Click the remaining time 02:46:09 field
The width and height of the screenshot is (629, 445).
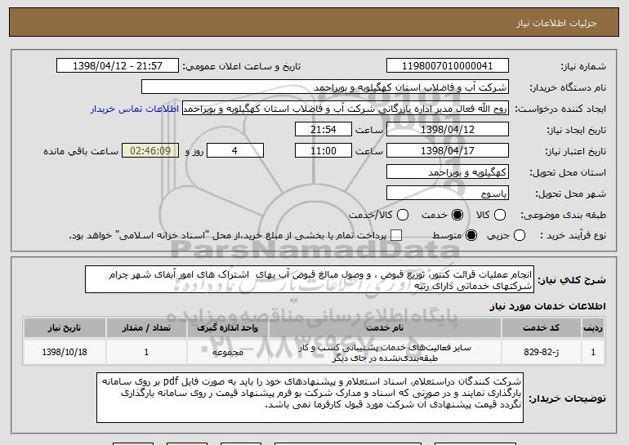coord(150,151)
